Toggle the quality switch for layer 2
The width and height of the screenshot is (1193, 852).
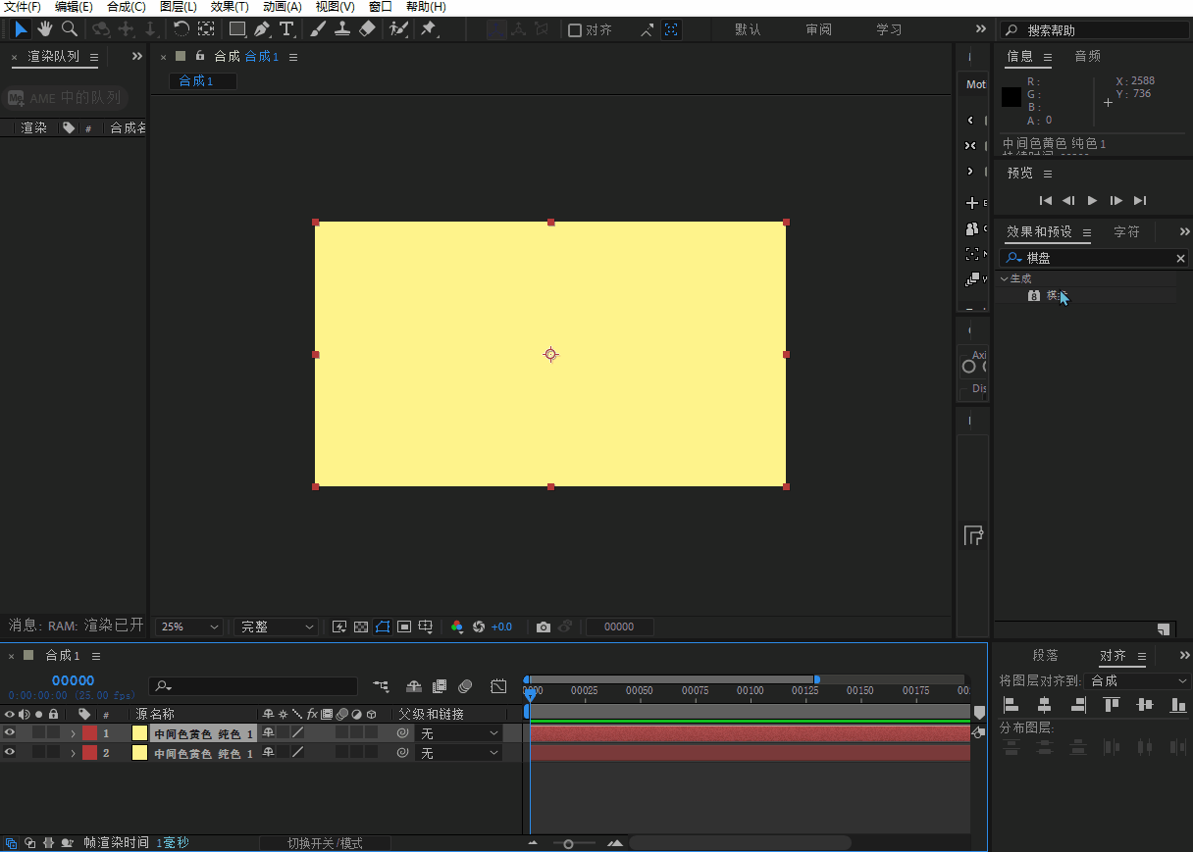click(x=298, y=752)
